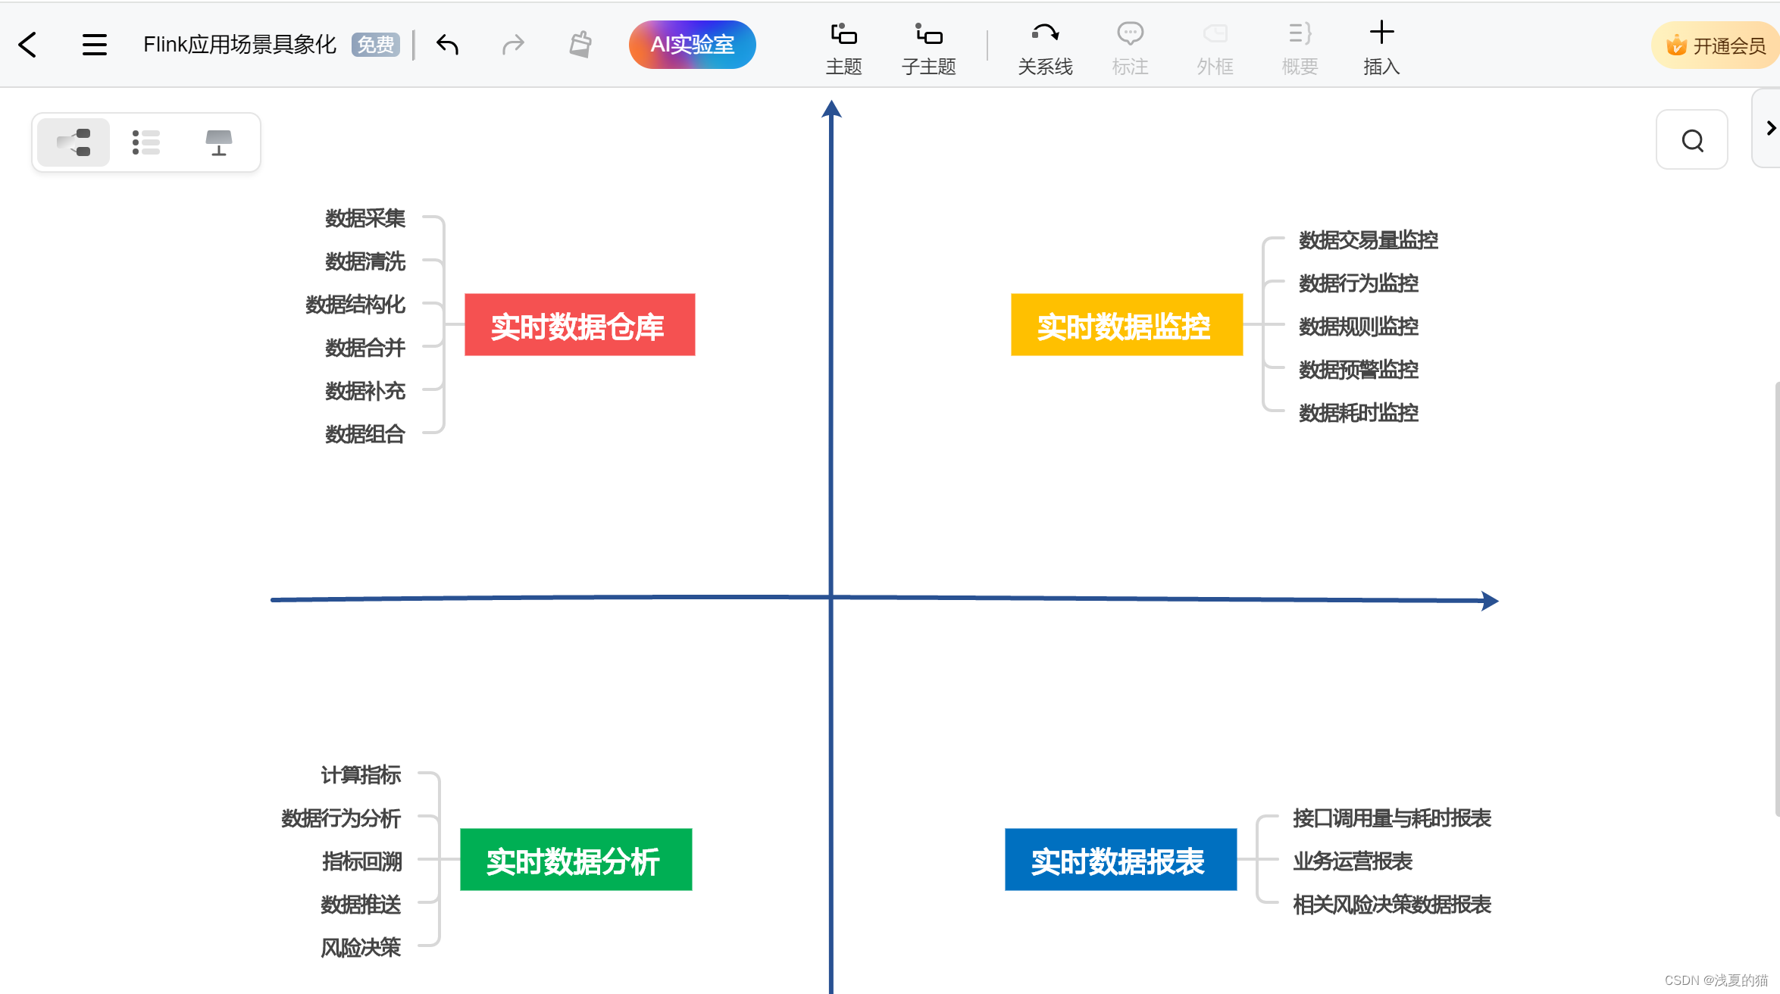Click the document title Flink应用场景具象化
Viewport: 1780px width, 994px height.
click(x=239, y=45)
